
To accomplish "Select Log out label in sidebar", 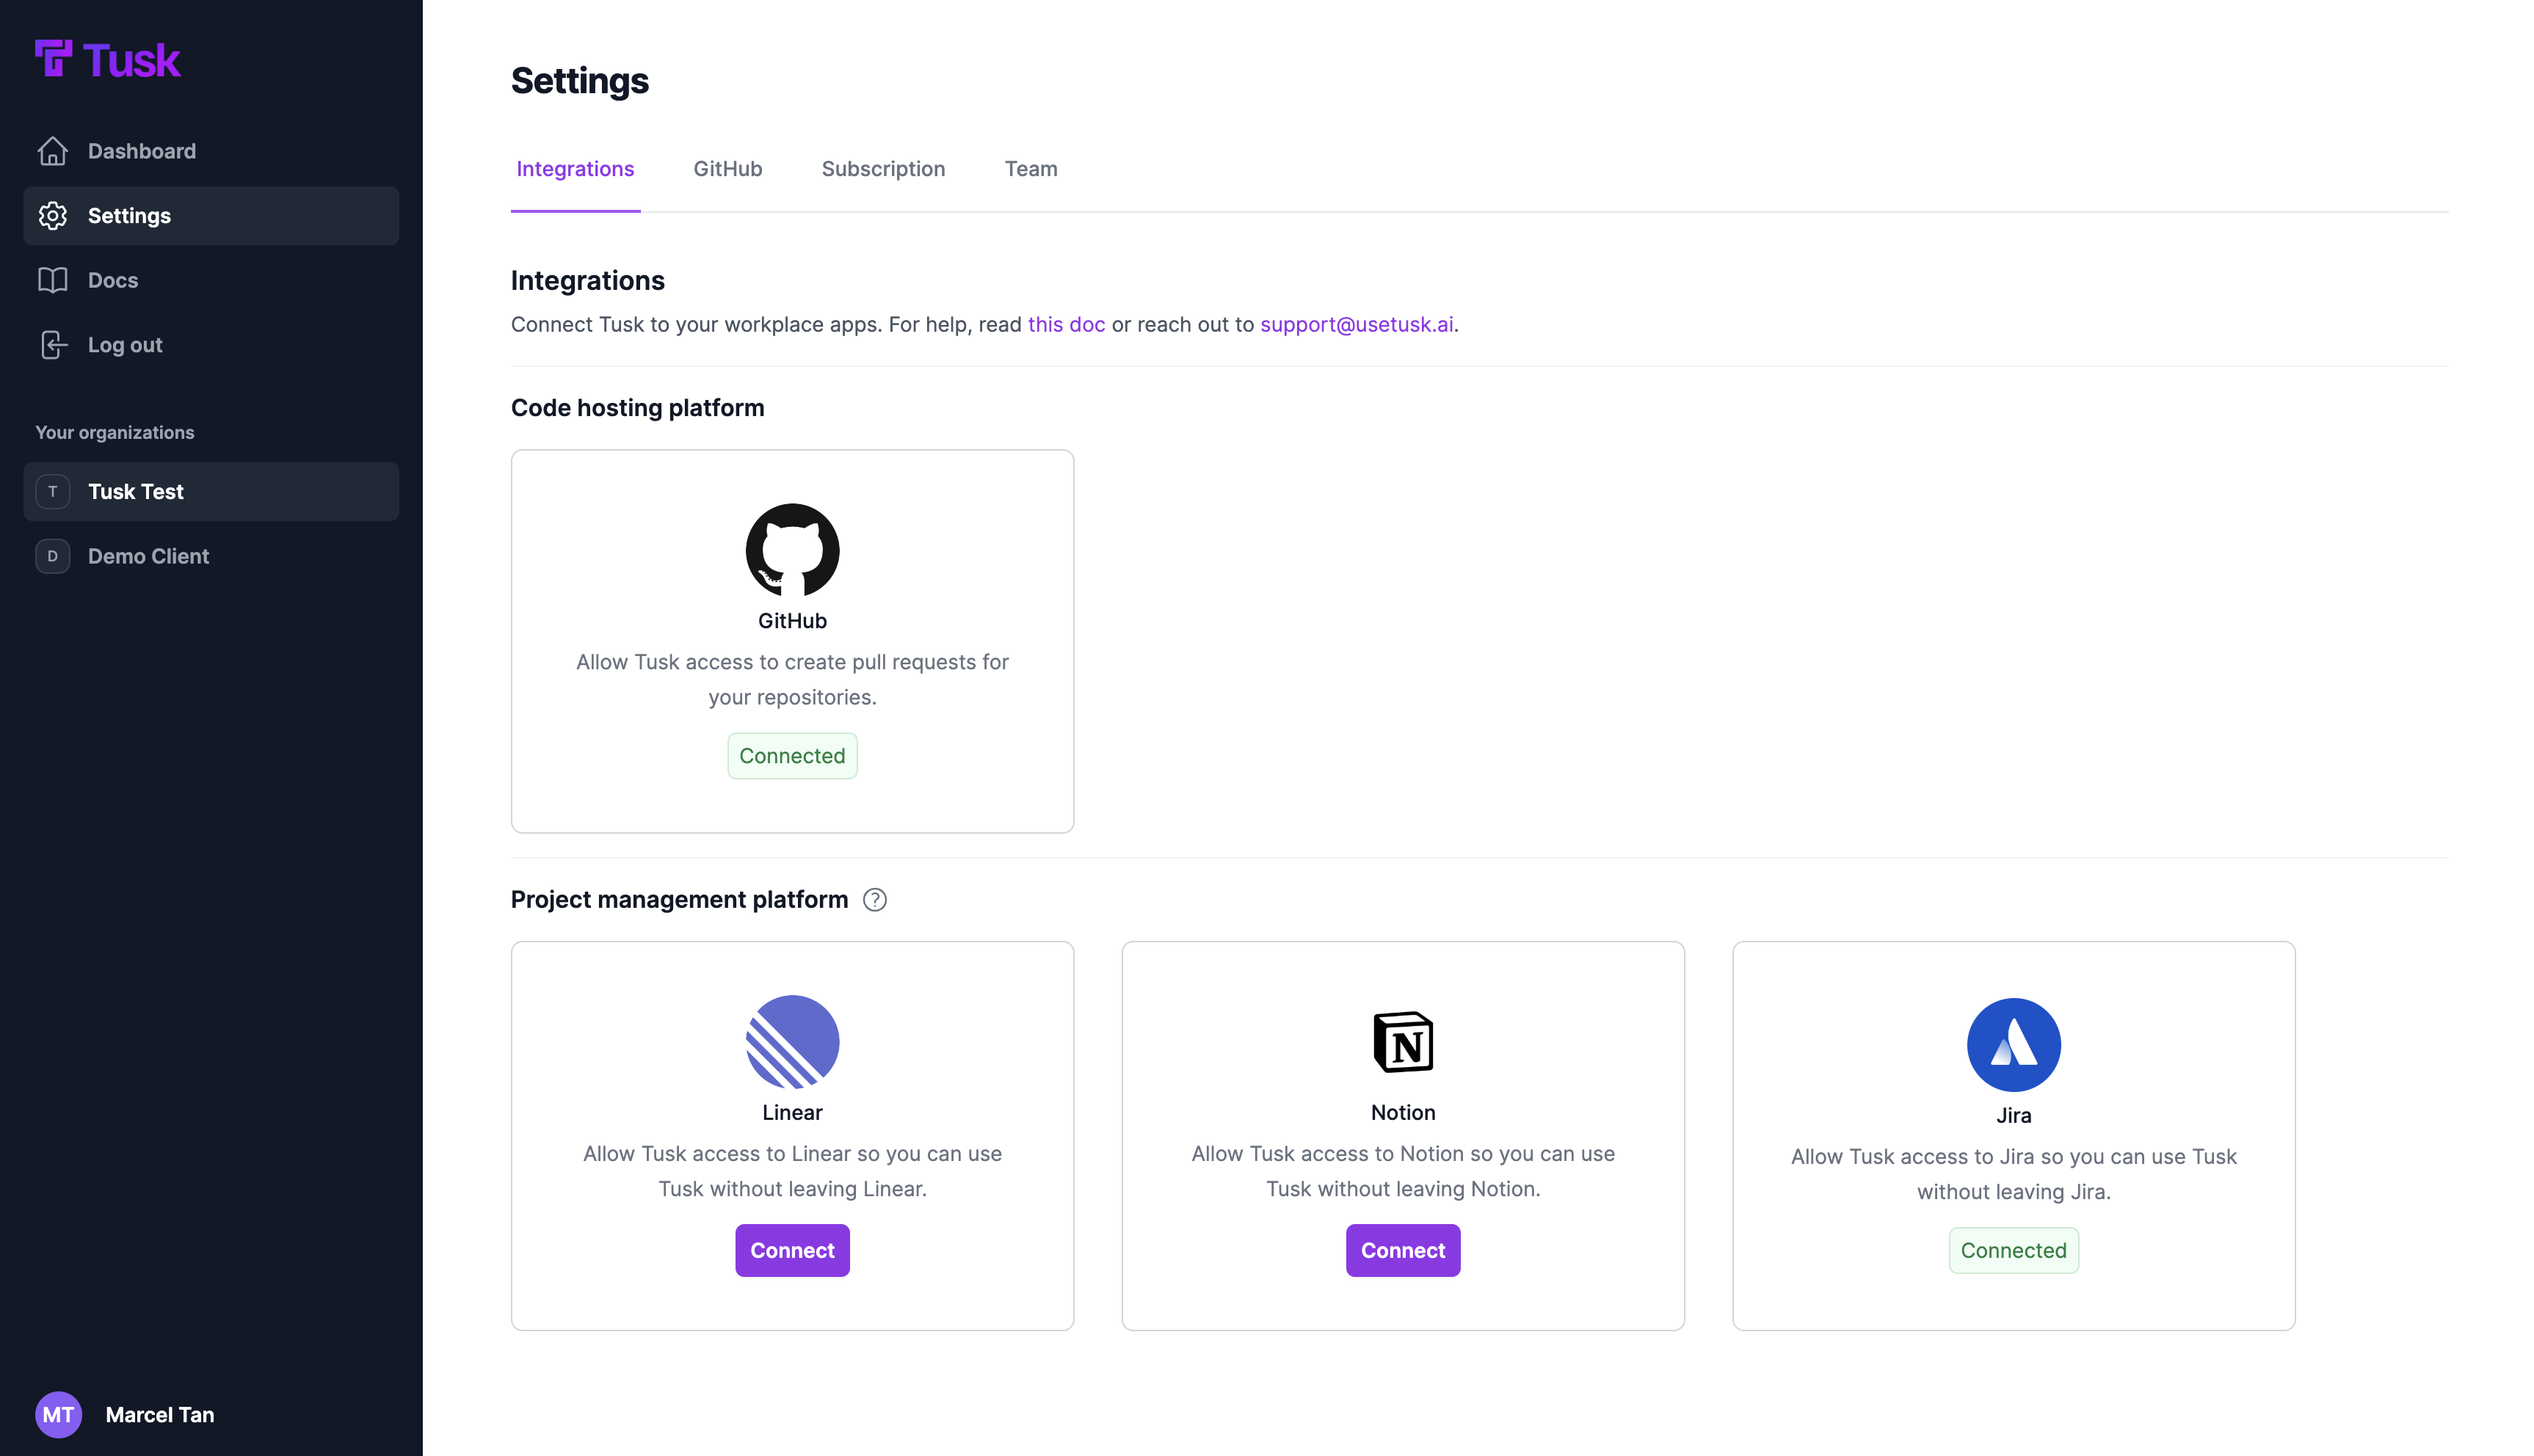I will (x=125, y=345).
